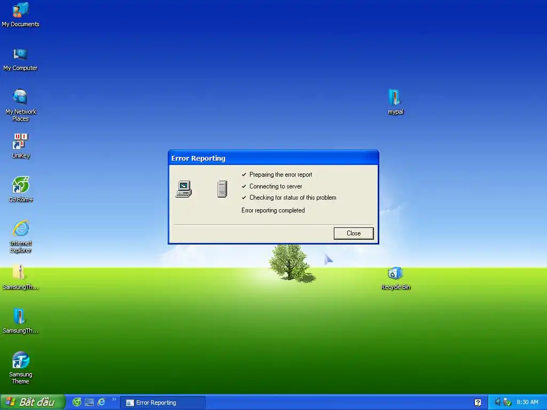Image resolution: width=547 pixels, height=410 pixels.
Task: Click 'Preparing the error report' text
Action: (280, 175)
